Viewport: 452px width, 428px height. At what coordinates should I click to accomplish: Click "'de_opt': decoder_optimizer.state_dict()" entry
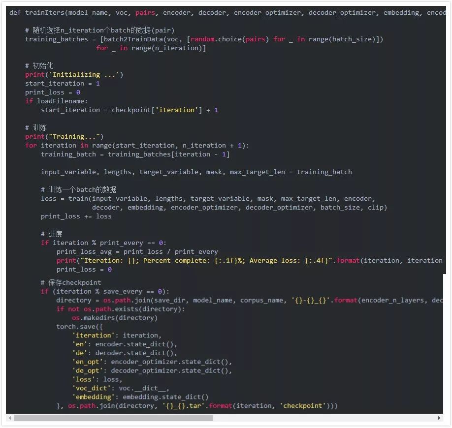152,370
